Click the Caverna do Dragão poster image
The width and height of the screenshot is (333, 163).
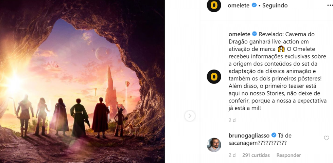[82, 81]
